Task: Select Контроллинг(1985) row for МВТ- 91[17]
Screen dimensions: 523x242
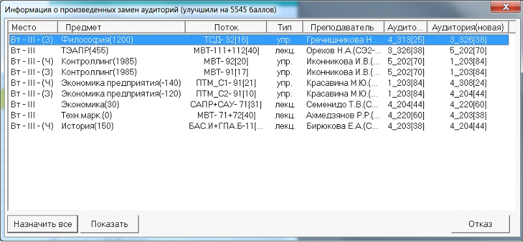Action: tap(259, 72)
